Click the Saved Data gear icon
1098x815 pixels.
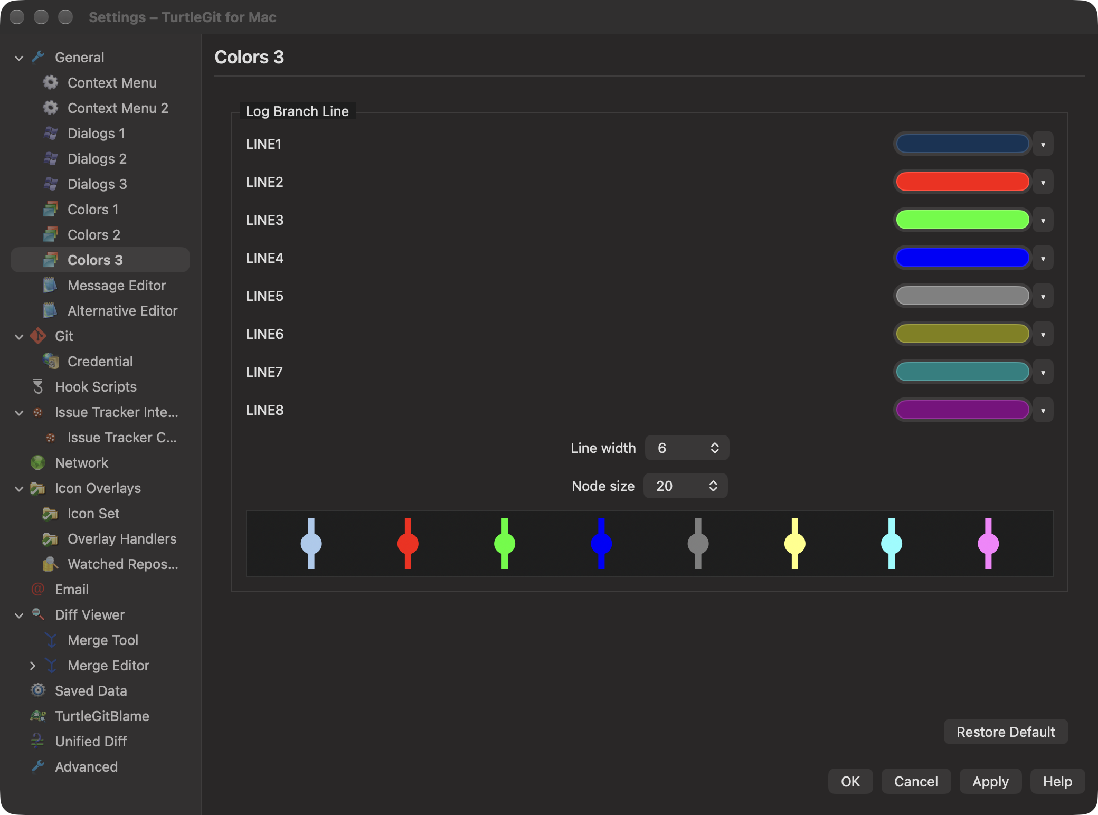coord(38,690)
